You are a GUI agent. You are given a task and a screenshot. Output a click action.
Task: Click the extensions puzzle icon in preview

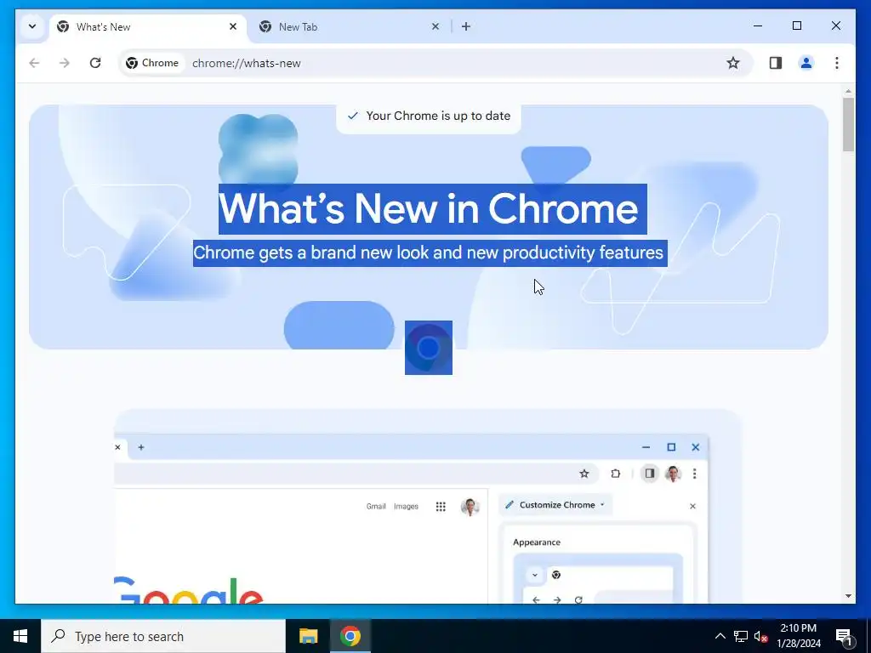tap(616, 474)
